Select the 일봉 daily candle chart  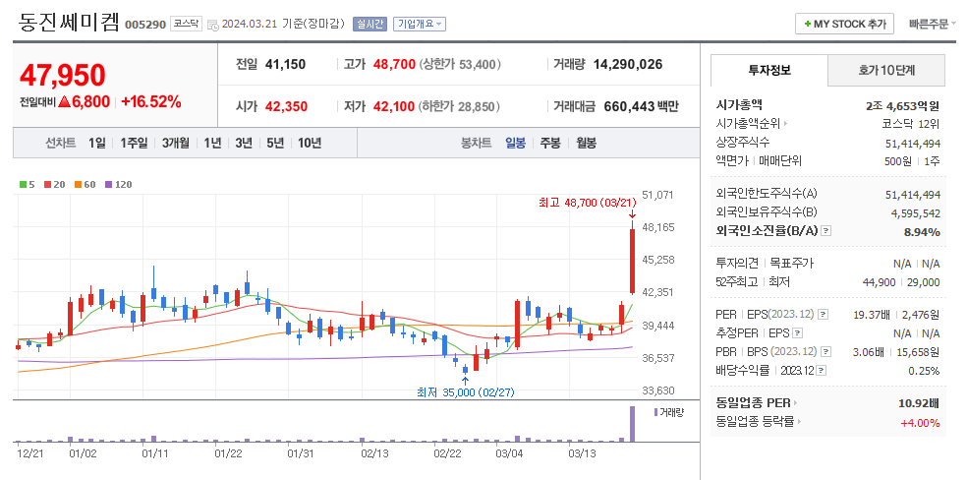tap(516, 144)
